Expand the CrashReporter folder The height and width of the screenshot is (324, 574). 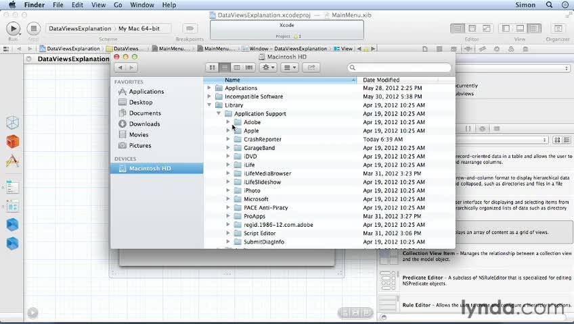coord(227,139)
